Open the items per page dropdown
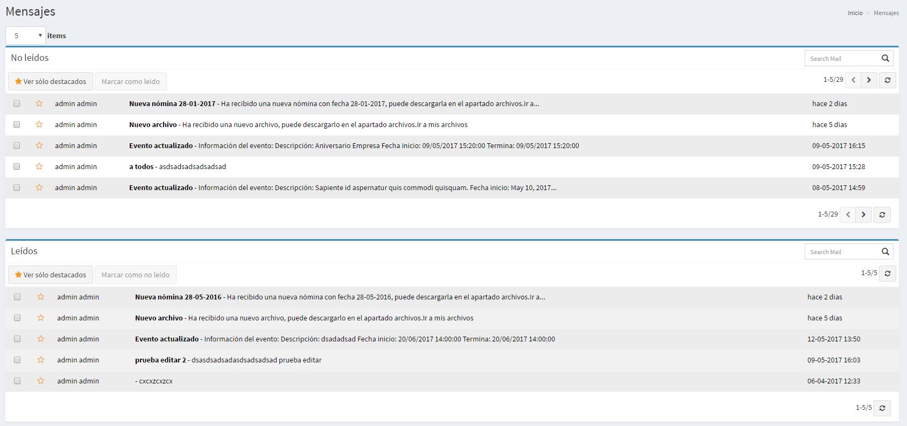This screenshot has height=426, width=907. (25, 36)
